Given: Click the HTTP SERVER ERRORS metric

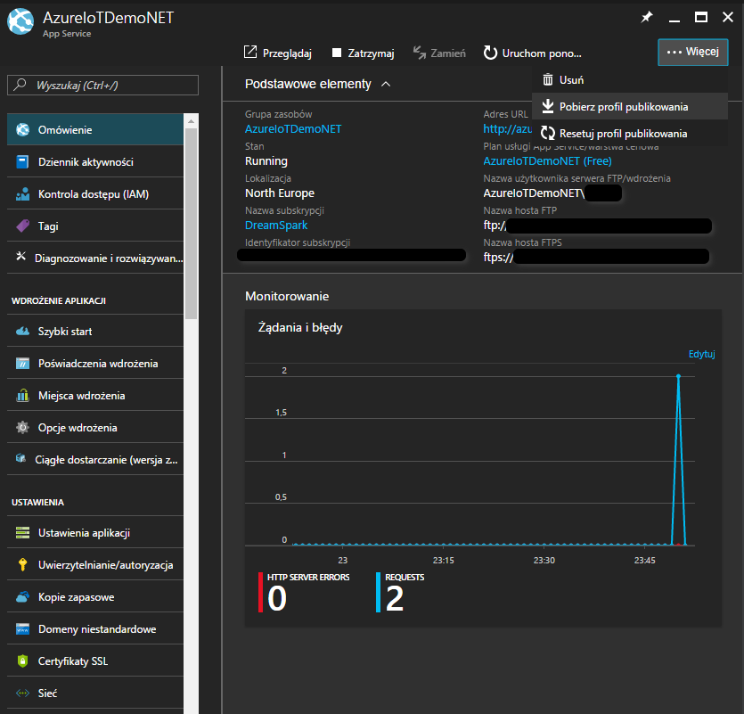Looking at the screenshot, I should tap(304, 593).
